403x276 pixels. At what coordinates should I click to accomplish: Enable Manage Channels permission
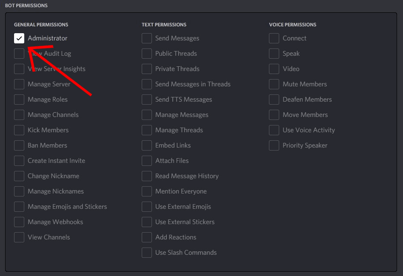point(19,114)
